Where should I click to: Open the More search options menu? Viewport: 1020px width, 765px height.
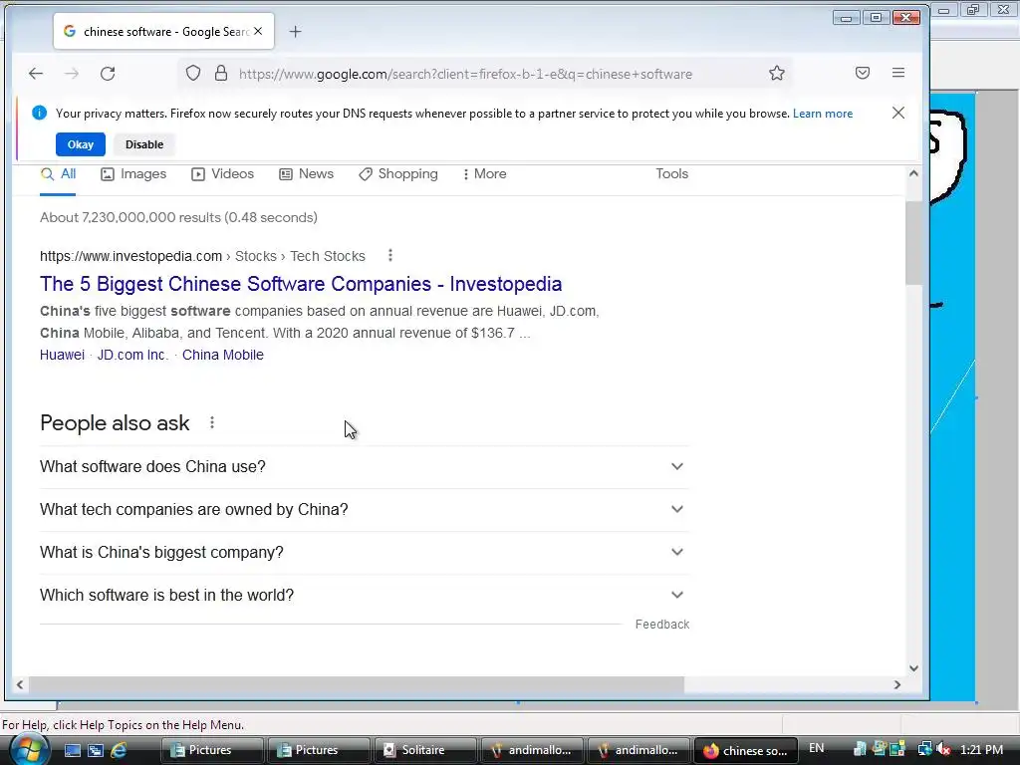[x=485, y=174]
